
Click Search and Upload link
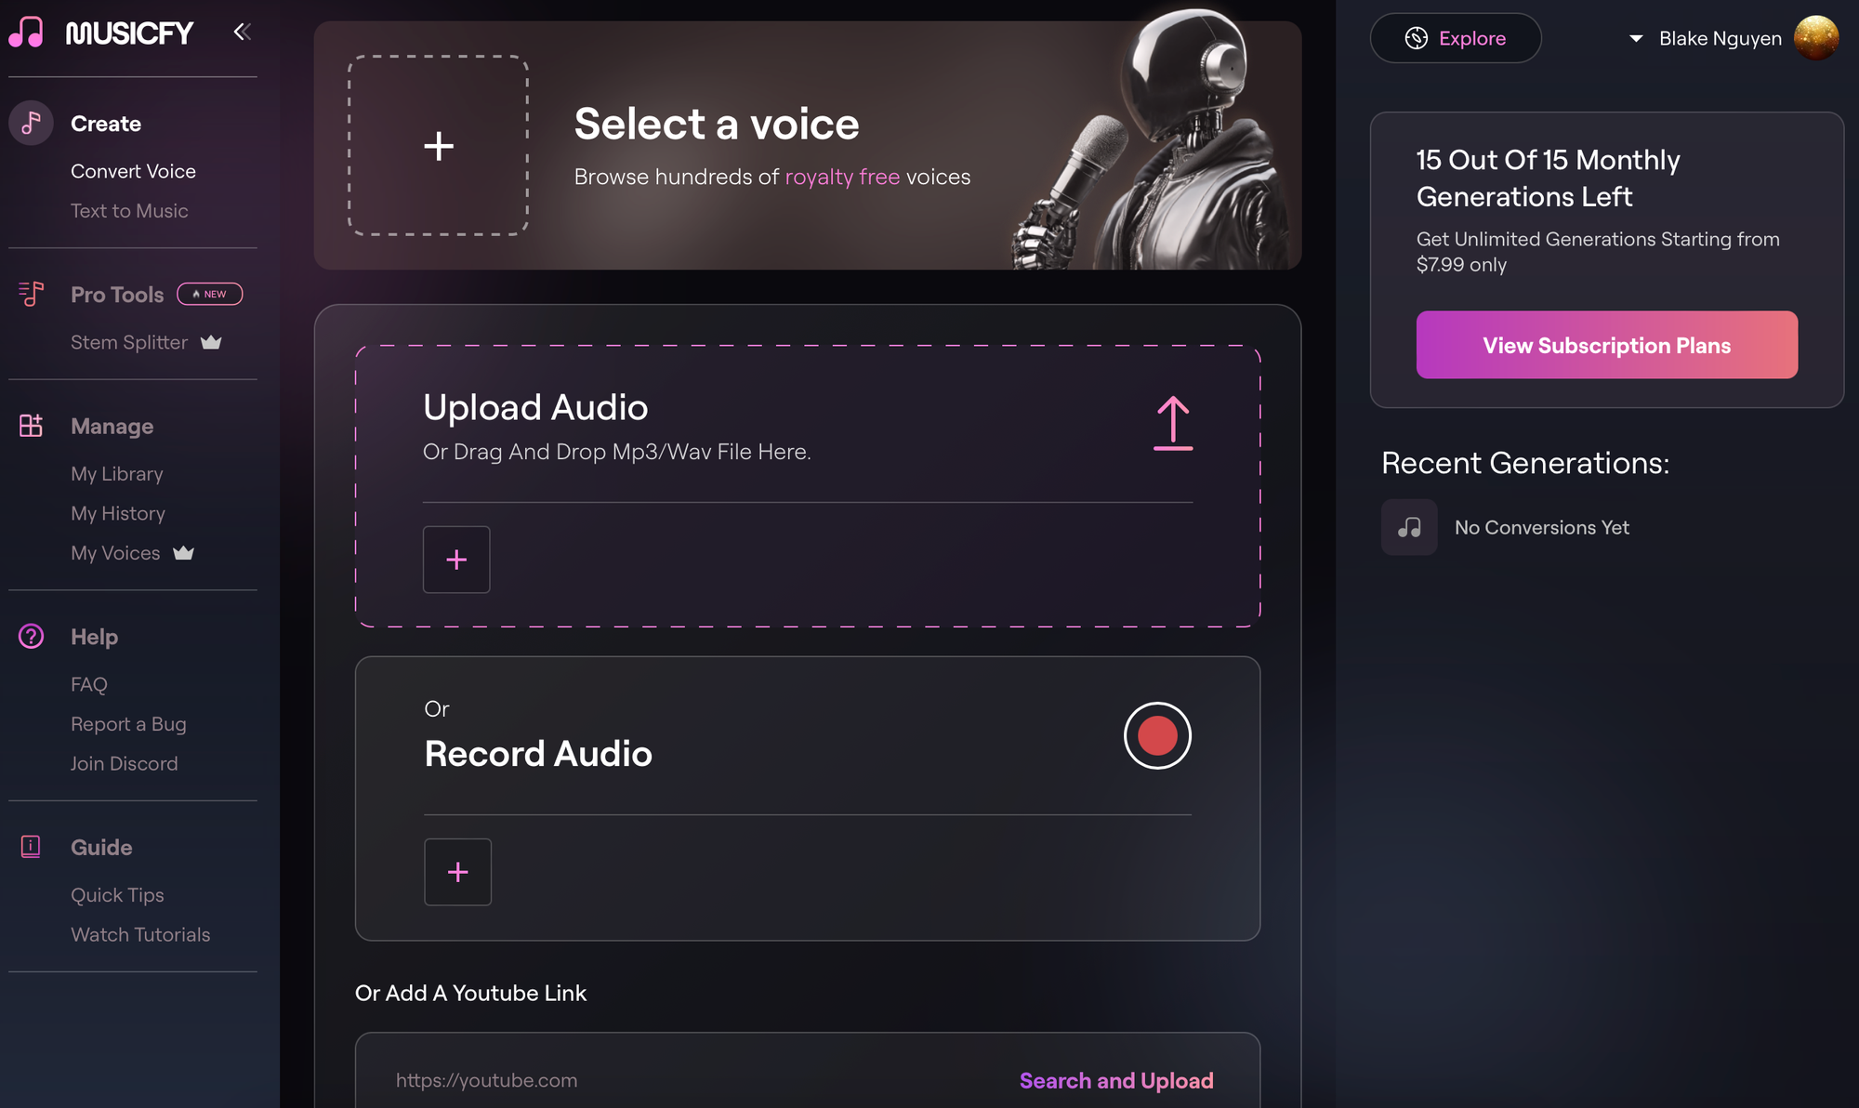[x=1116, y=1080]
